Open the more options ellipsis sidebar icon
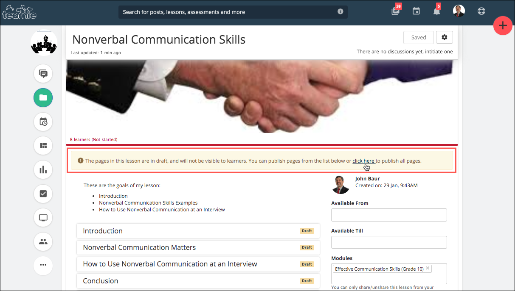 [43, 265]
